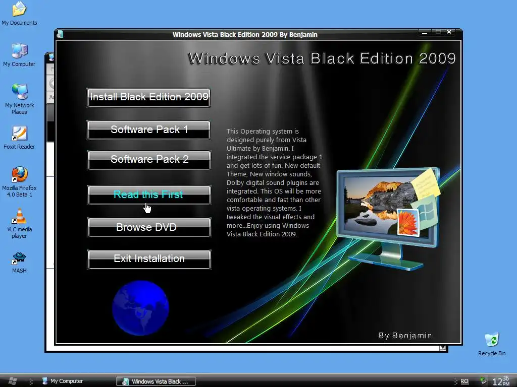Click the blue globe graphic
Image resolution: width=517 pixels, height=387 pixels.
point(140,308)
